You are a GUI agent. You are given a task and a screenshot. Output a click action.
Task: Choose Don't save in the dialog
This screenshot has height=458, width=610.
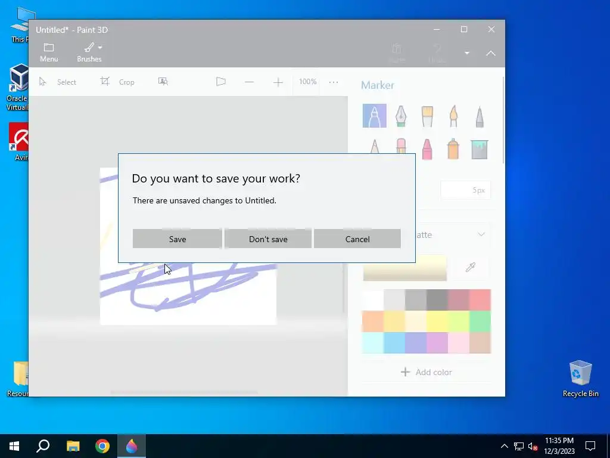click(268, 239)
